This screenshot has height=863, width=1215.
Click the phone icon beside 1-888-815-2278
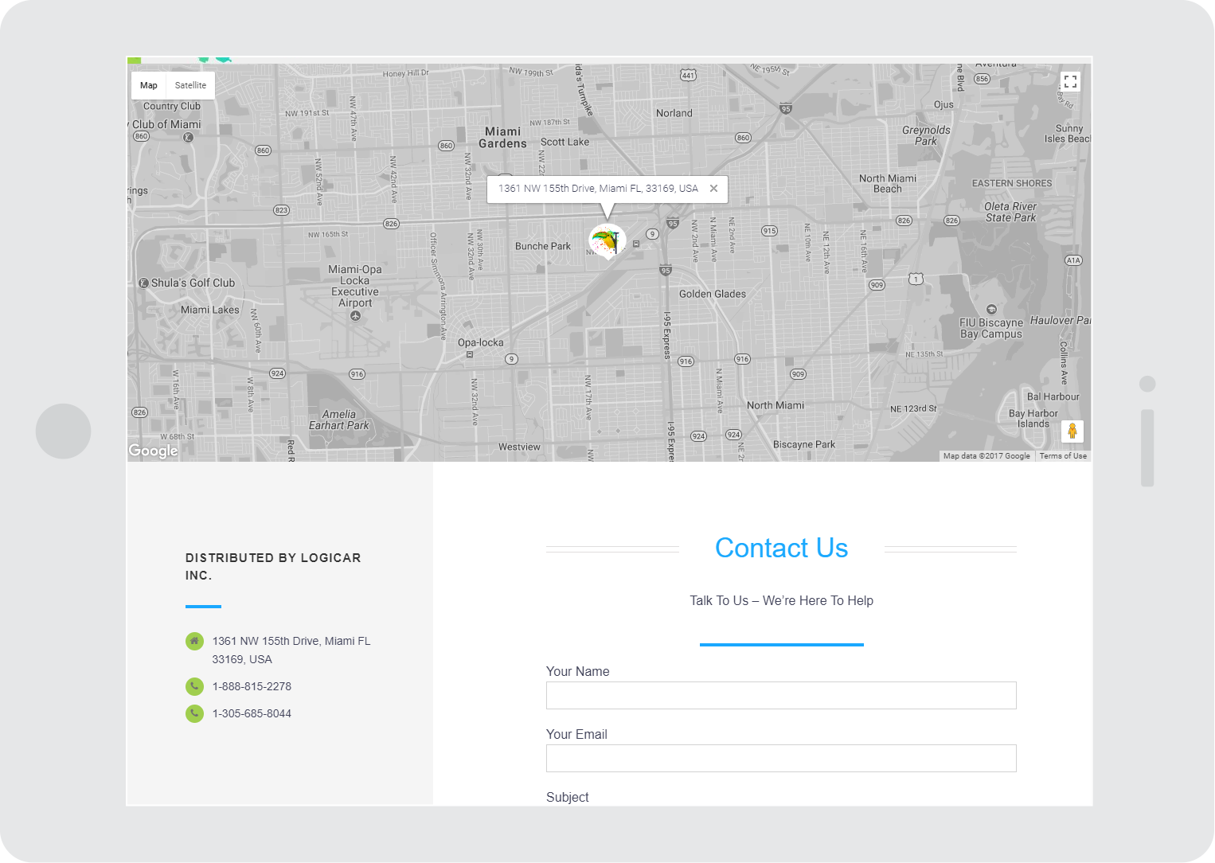[x=194, y=686]
